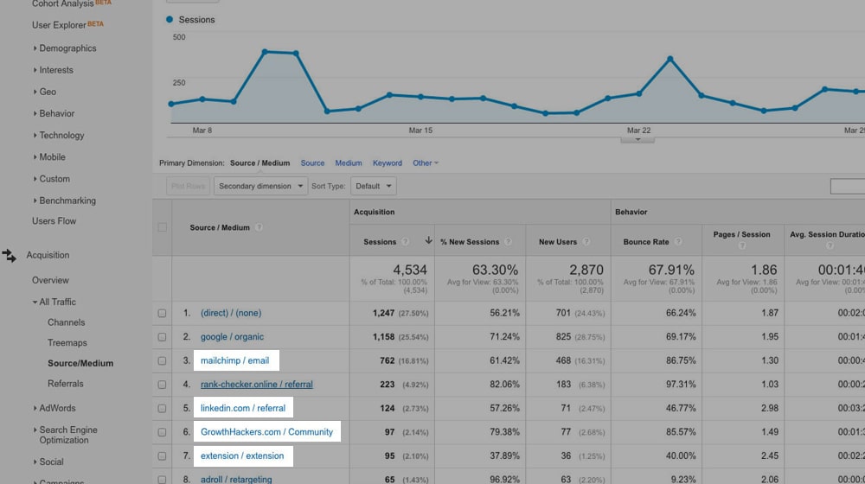This screenshot has height=484, width=865.
Task: Click the highest Sessions peak point on chart
Action: point(266,52)
